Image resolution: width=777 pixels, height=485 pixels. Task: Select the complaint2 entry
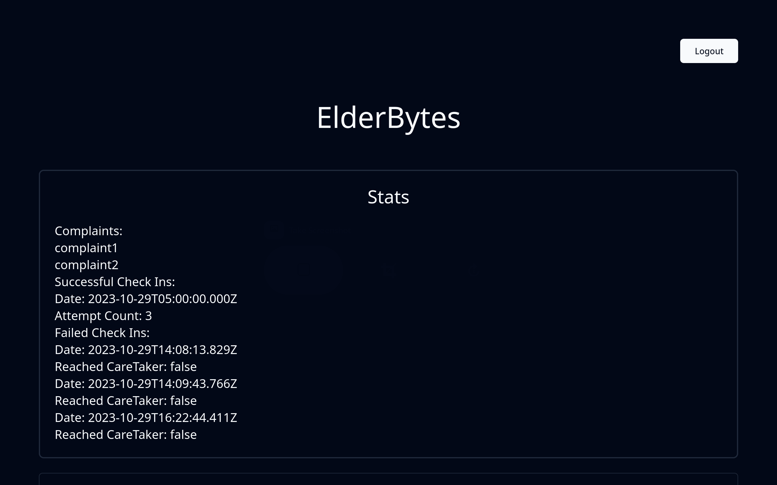pos(87,265)
